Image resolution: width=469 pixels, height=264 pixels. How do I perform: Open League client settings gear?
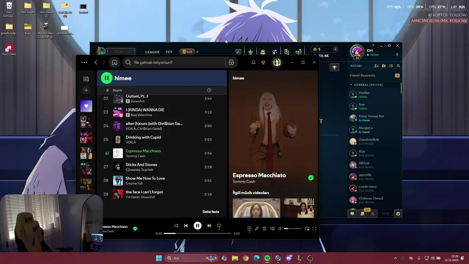[x=389, y=46]
